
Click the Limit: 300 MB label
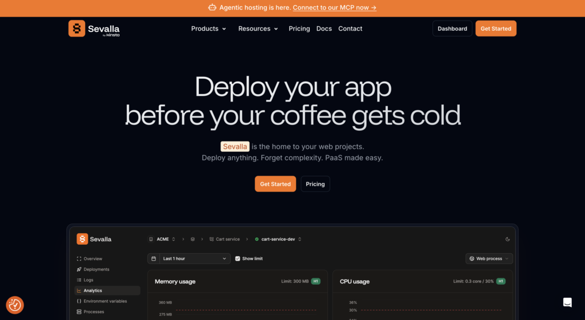tap(295, 281)
